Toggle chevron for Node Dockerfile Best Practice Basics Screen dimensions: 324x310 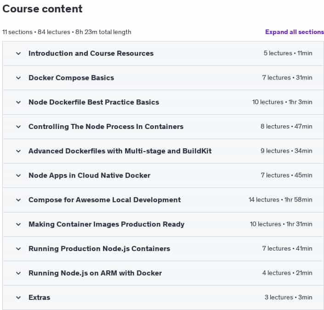point(18,102)
